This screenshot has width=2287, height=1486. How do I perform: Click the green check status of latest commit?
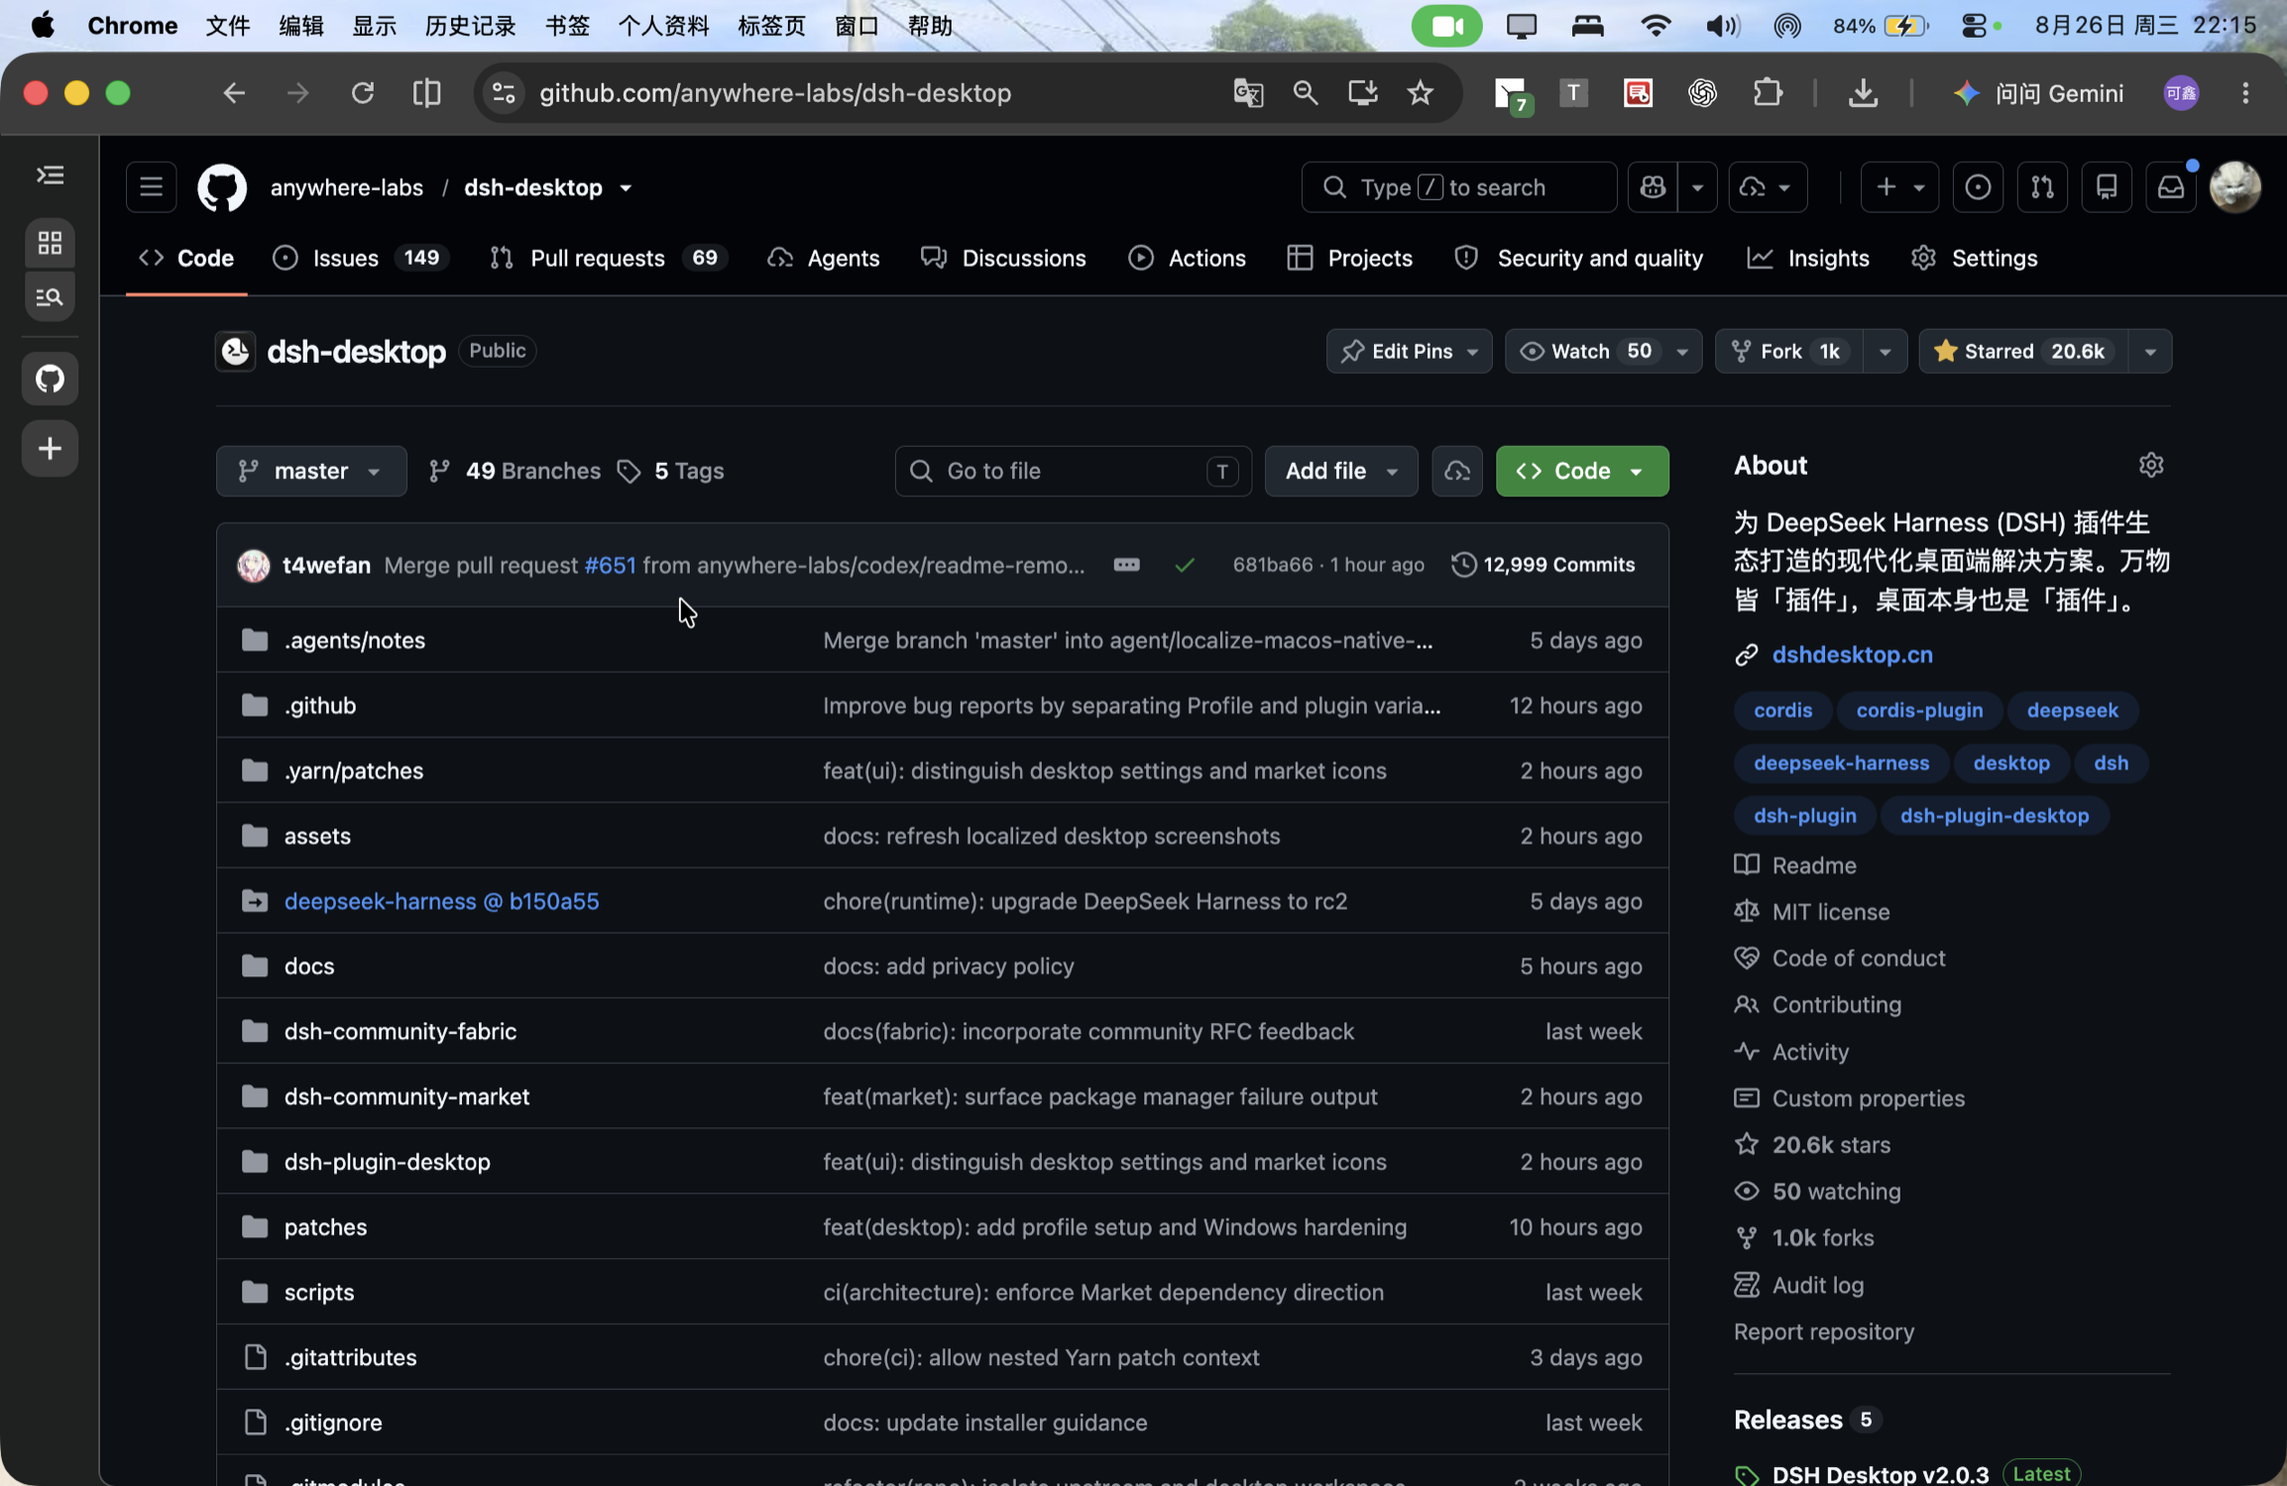click(1184, 565)
